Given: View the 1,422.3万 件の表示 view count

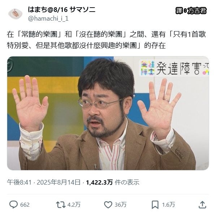Looking at the screenshot, I should [113, 182].
